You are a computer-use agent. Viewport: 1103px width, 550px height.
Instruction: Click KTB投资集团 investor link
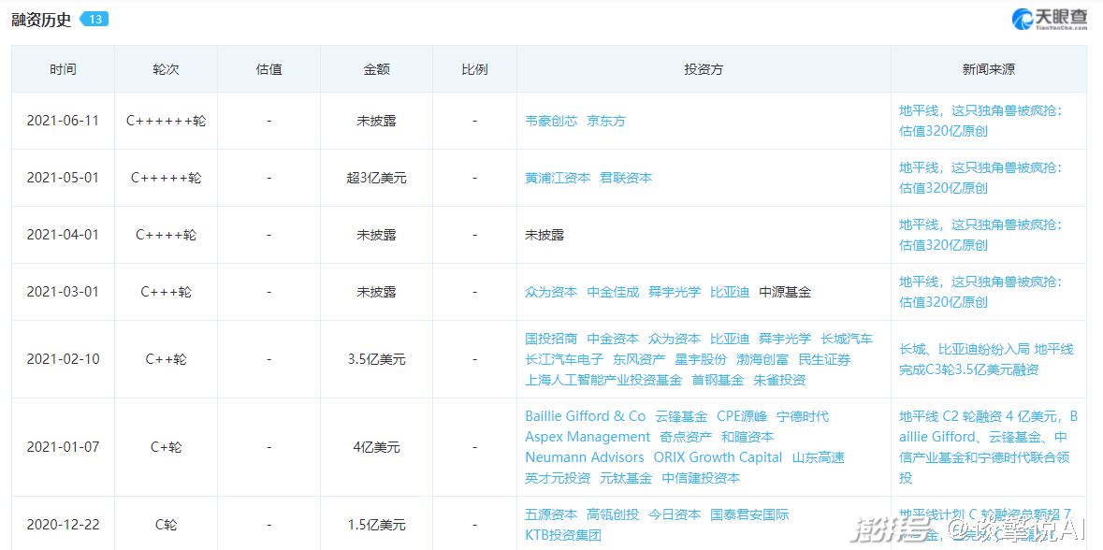click(x=563, y=535)
